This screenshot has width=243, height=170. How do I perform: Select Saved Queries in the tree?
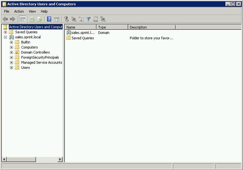point(26,32)
